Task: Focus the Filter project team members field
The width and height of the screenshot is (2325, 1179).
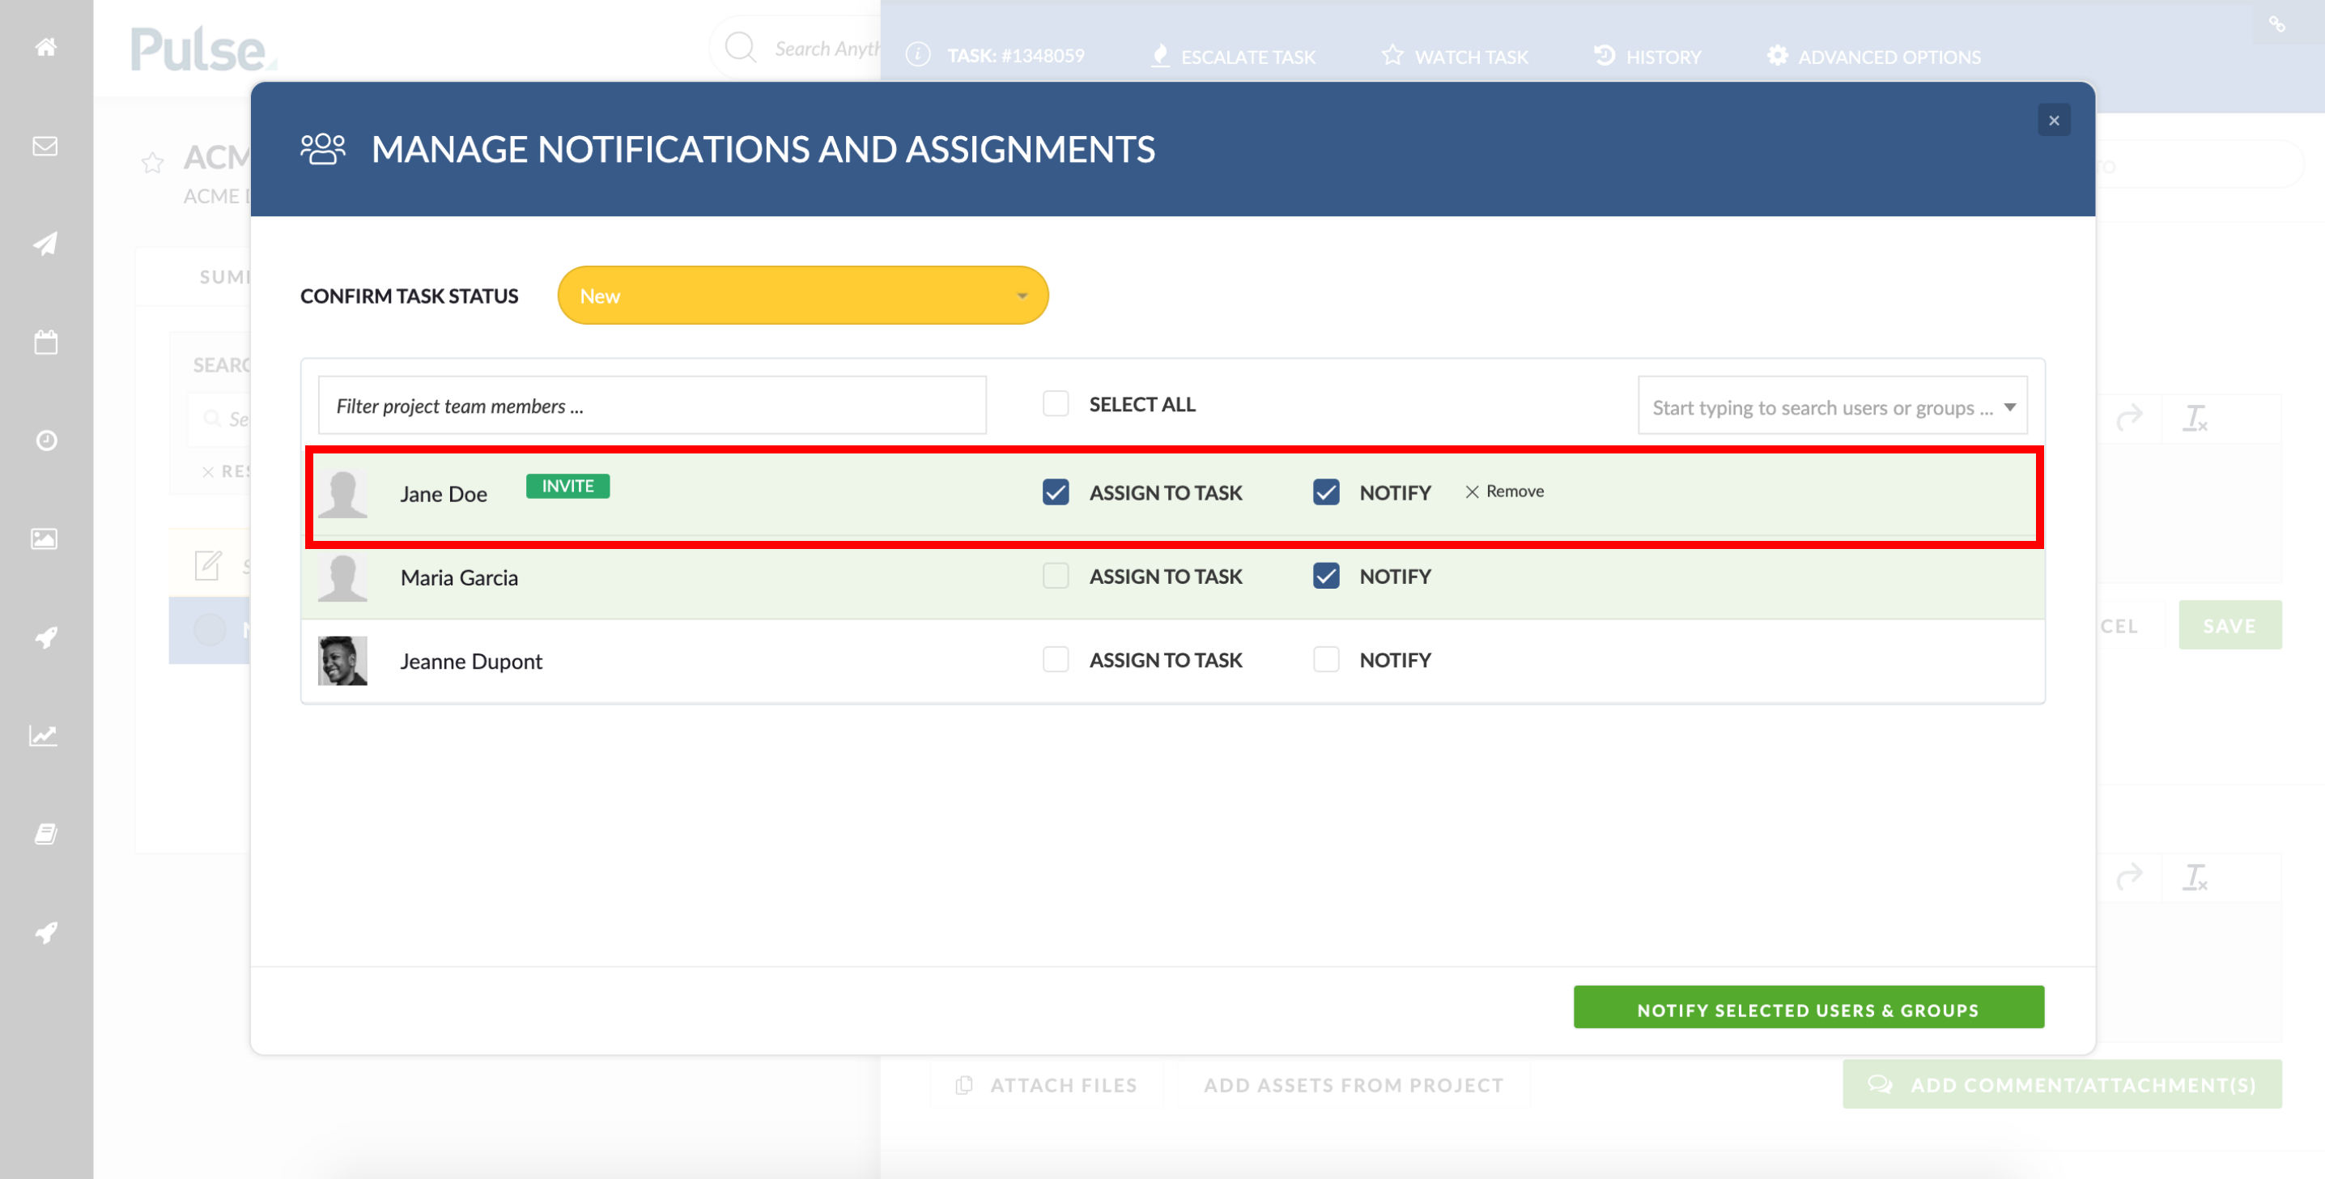Action: [x=652, y=406]
